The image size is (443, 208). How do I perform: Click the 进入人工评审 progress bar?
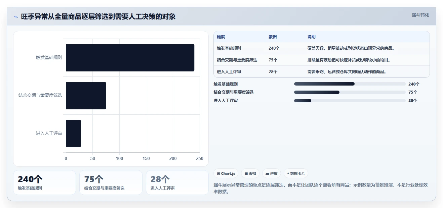click(x=350, y=101)
